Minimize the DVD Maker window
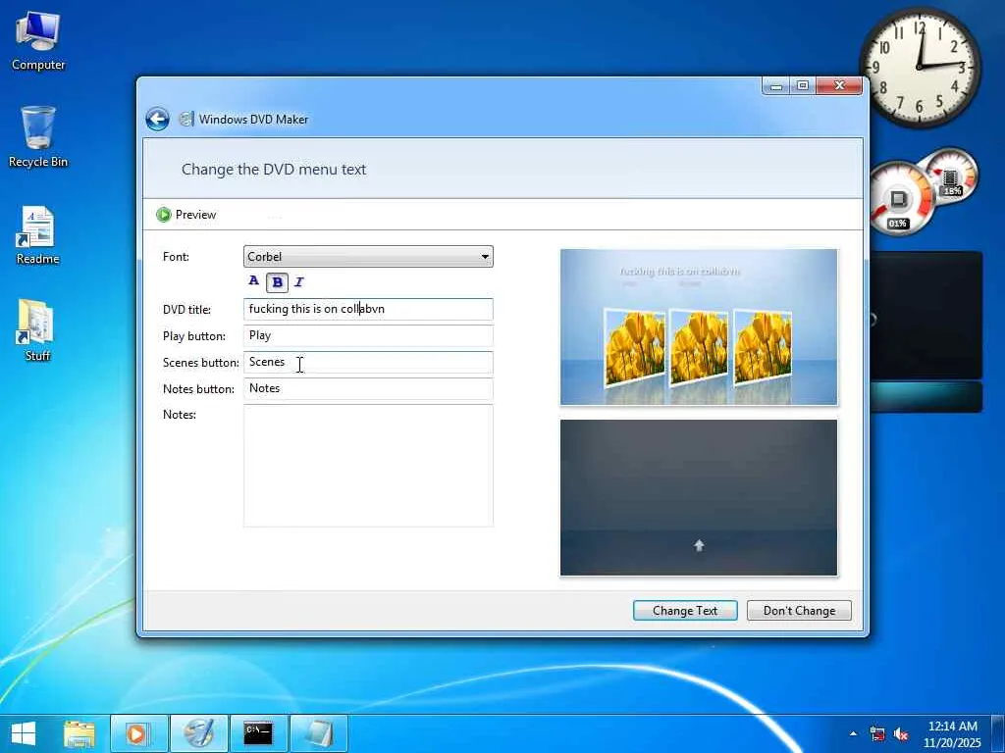Viewport: 1005px width, 753px height. tap(776, 85)
